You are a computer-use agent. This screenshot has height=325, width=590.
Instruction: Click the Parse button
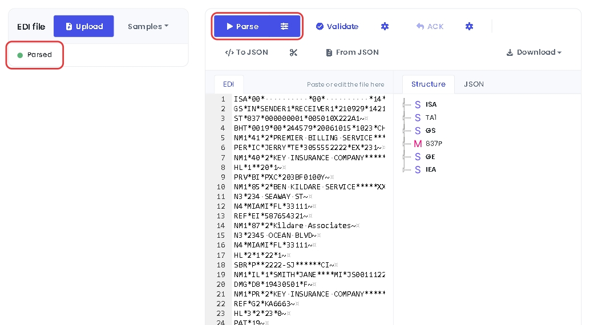243,26
